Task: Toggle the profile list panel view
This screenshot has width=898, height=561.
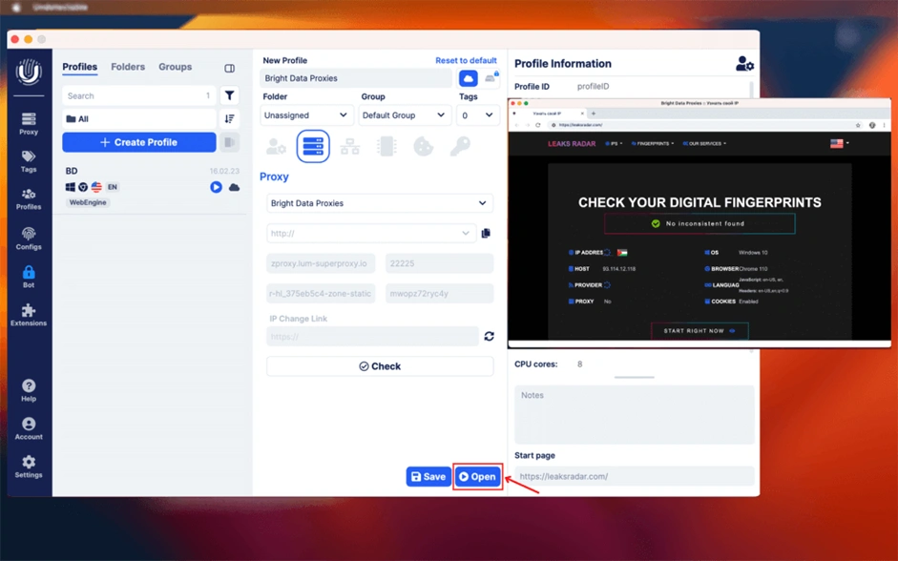Action: click(229, 67)
